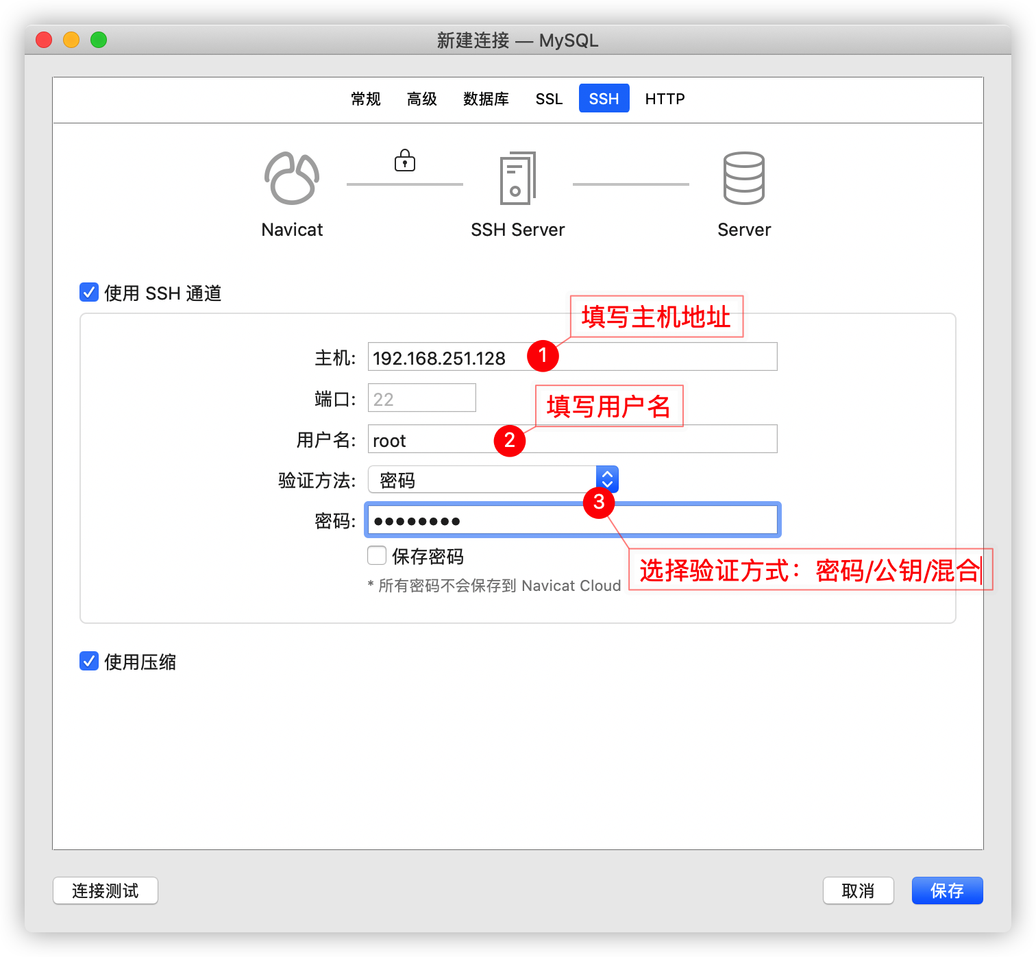The width and height of the screenshot is (1036, 957).
Task: Click the green zoom window button
Action: (99, 40)
